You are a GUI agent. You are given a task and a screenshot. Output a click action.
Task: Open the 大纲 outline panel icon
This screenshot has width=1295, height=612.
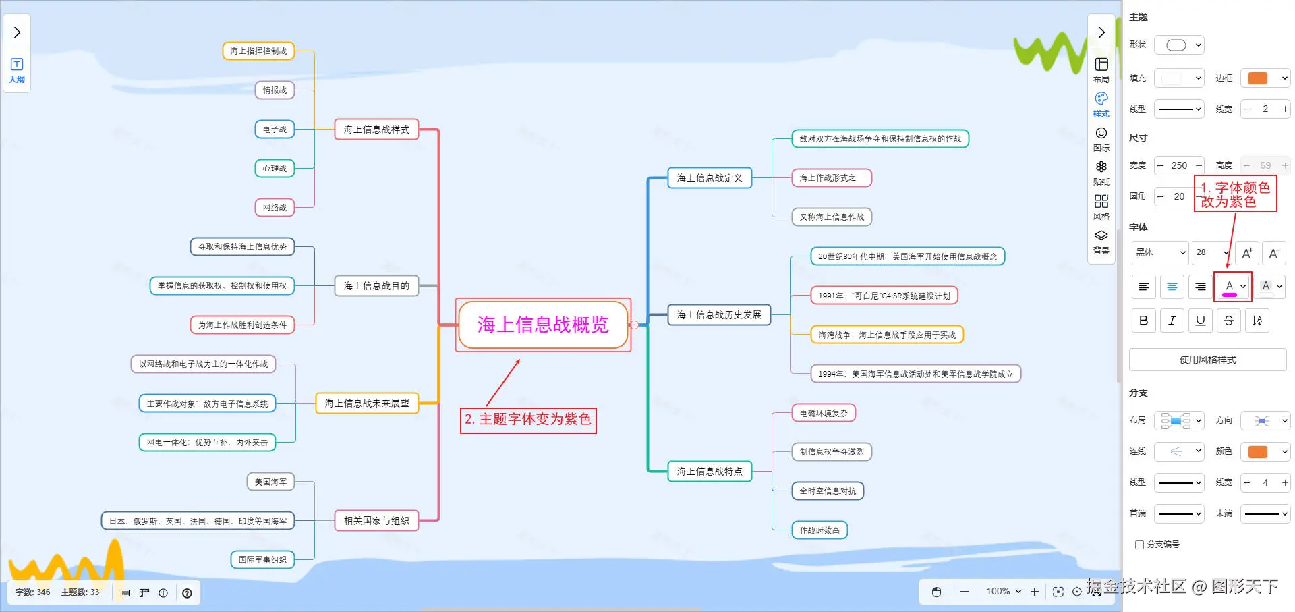(x=17, y=70)
